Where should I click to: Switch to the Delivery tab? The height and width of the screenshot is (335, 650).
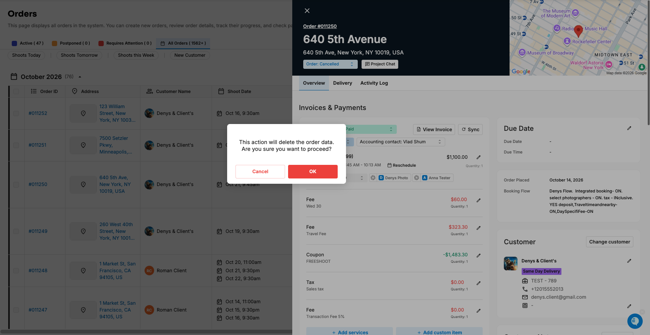tap(343, 83)
